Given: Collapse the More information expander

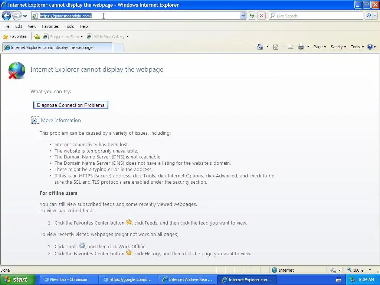Looking at the screenshot, I should pyautogui.click(x=35, y=121).
